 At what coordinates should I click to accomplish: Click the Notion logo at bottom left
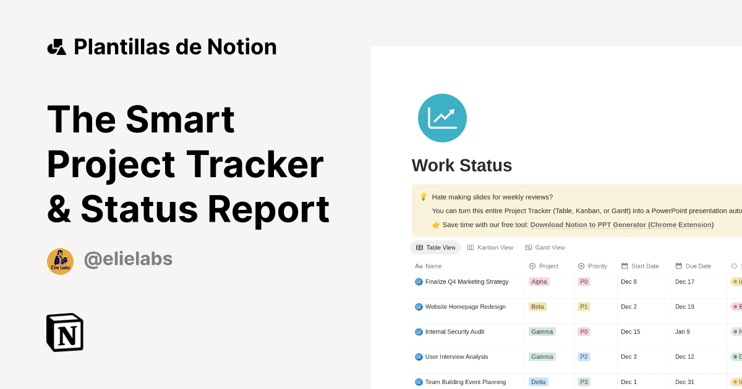64,332
